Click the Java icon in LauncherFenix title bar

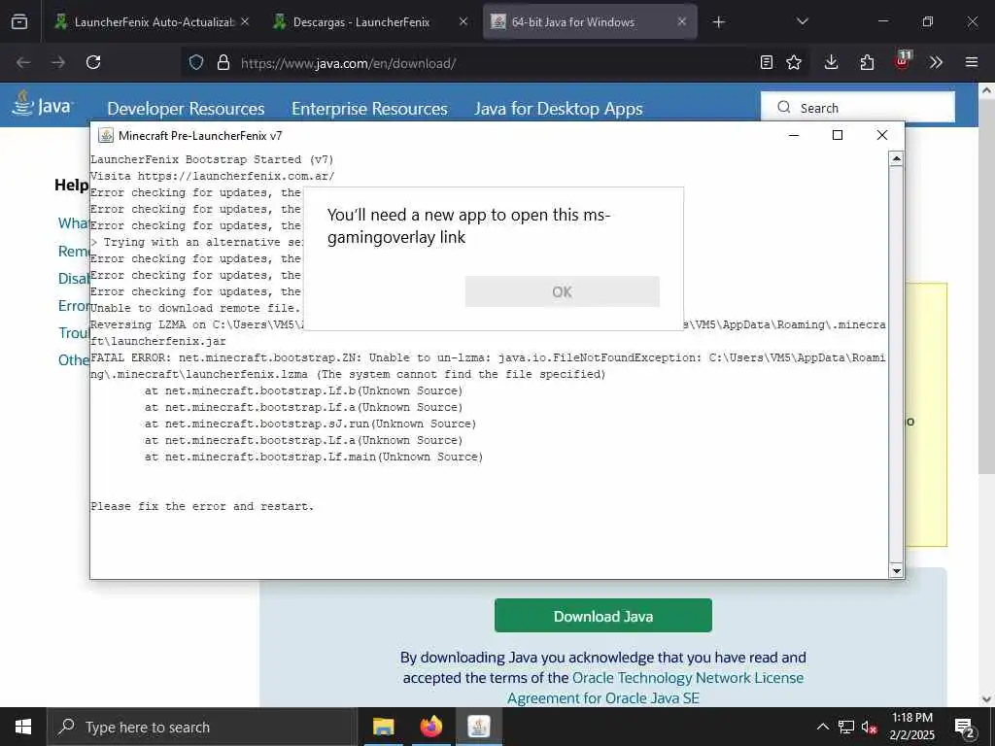pos(106,136)
